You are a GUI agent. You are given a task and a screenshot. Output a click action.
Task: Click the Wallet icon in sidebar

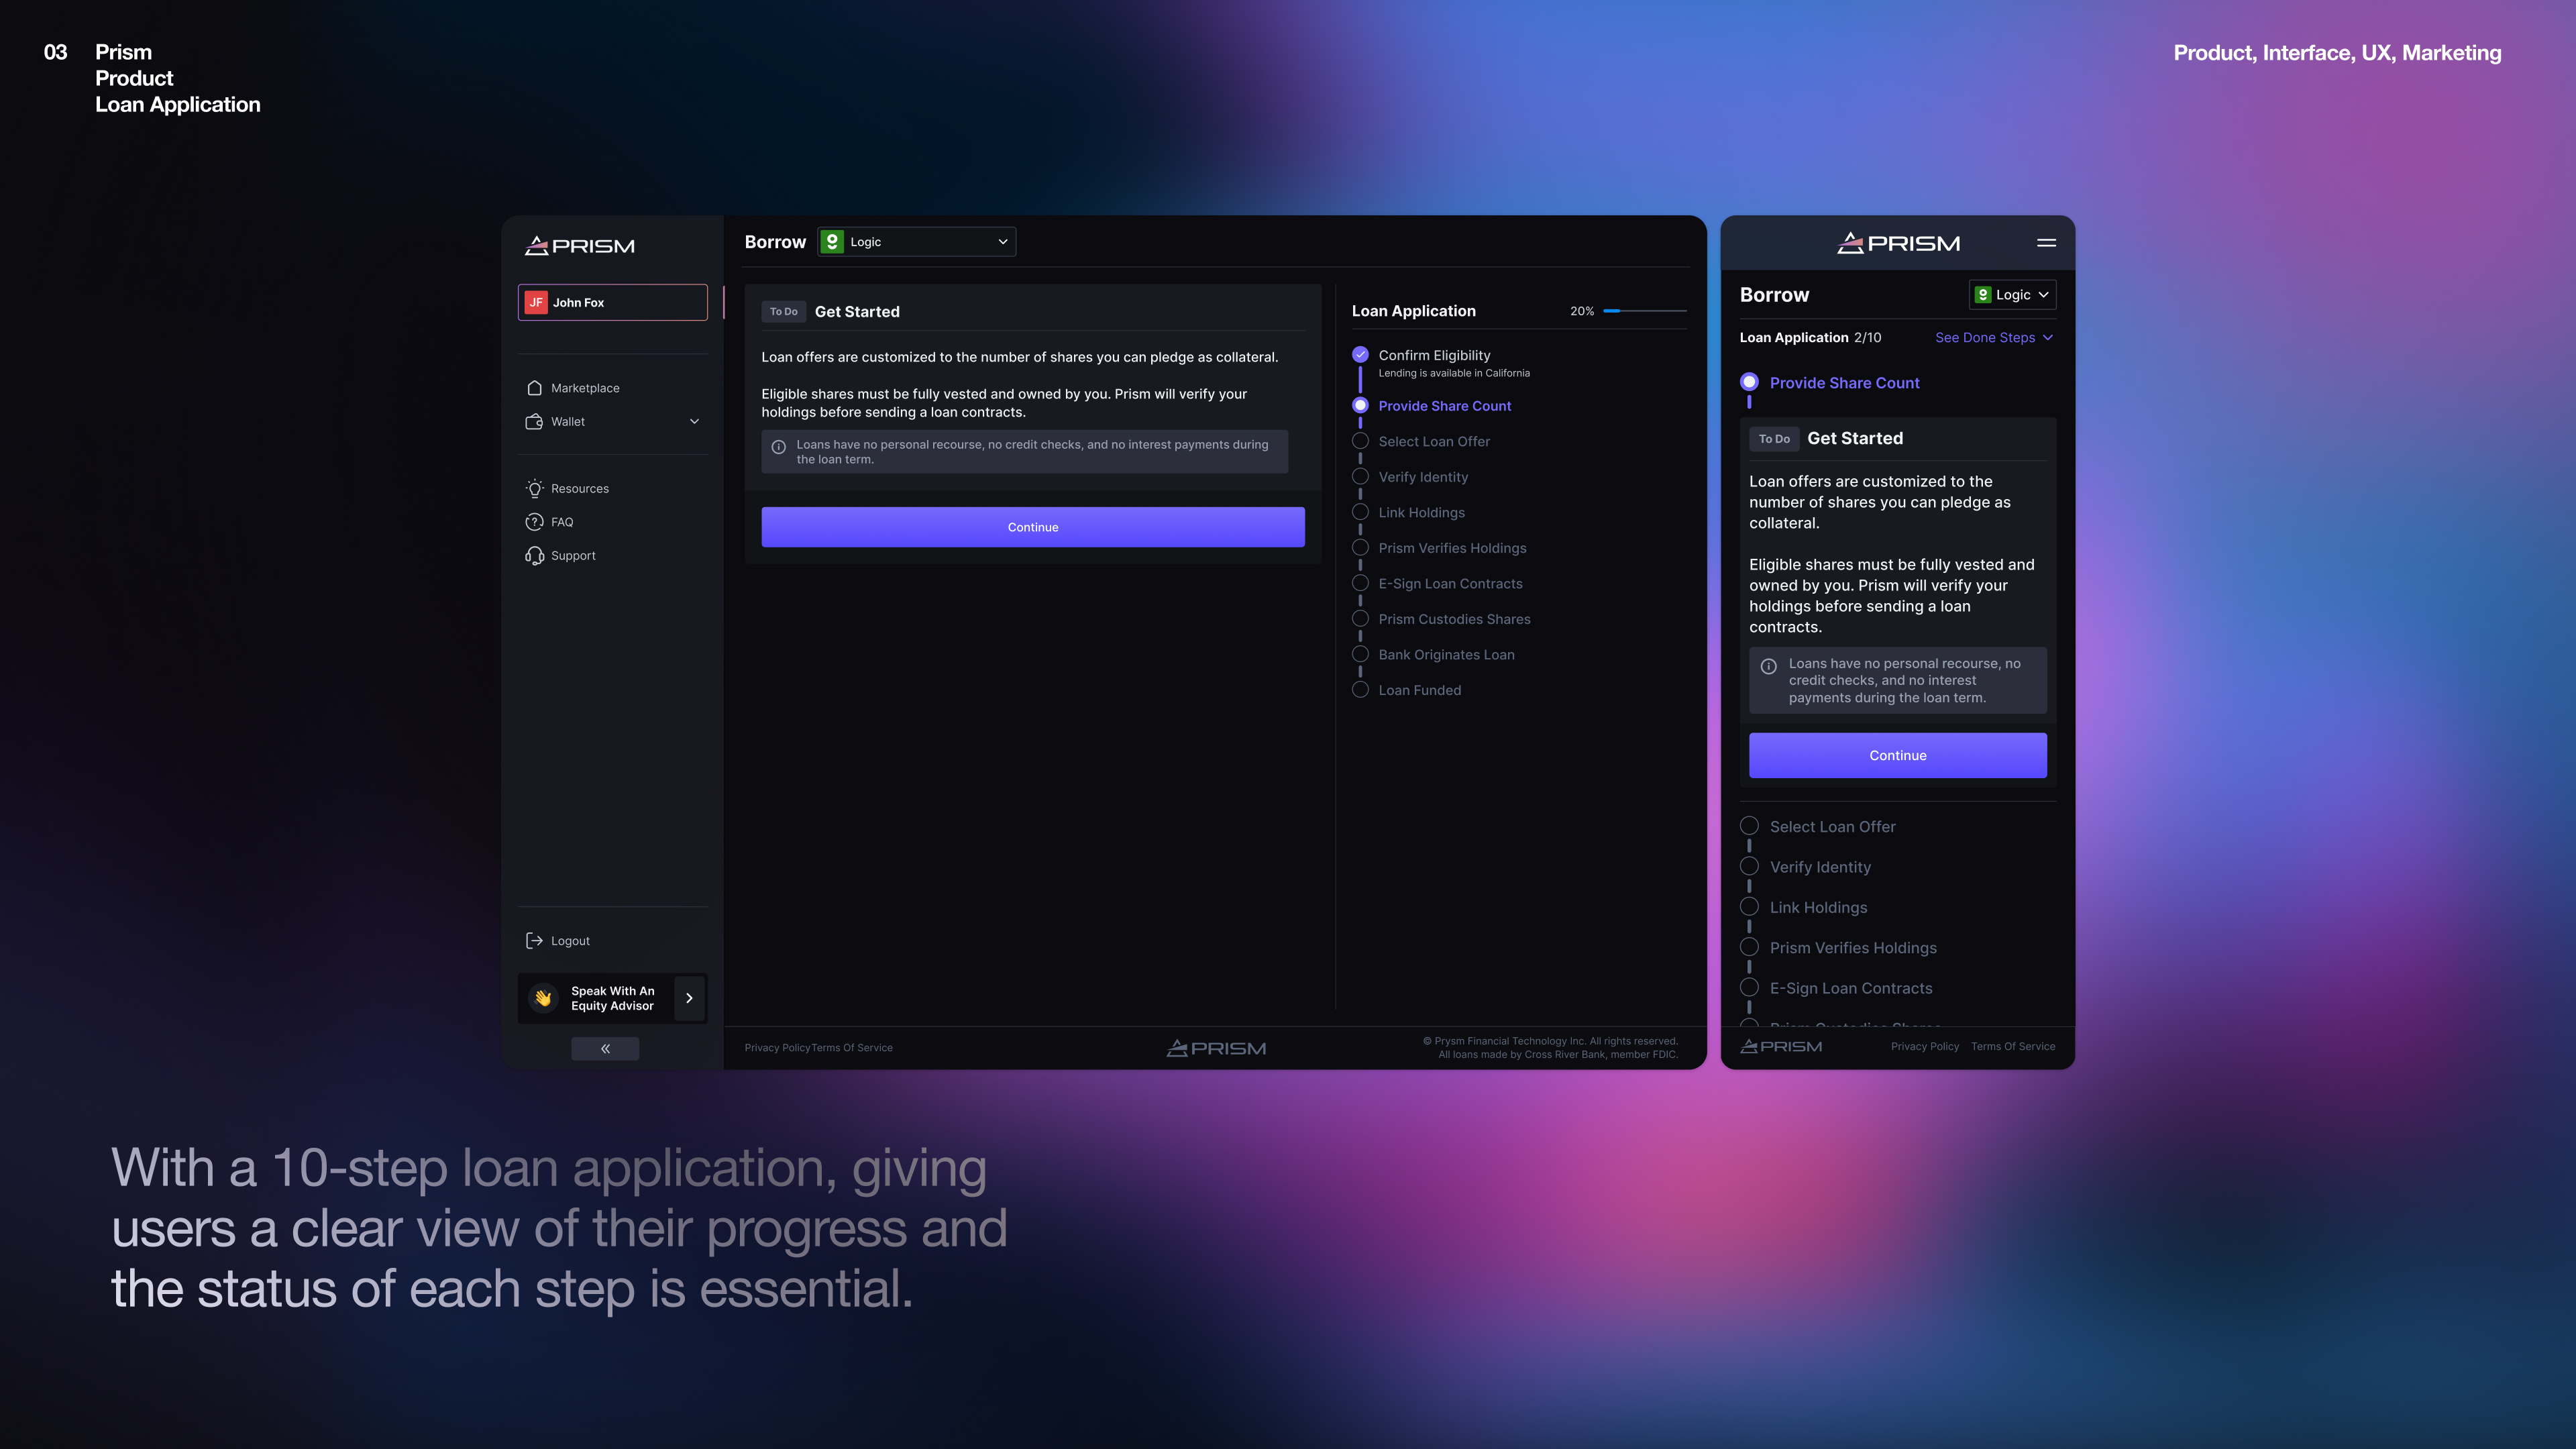[x=534, y=422]
